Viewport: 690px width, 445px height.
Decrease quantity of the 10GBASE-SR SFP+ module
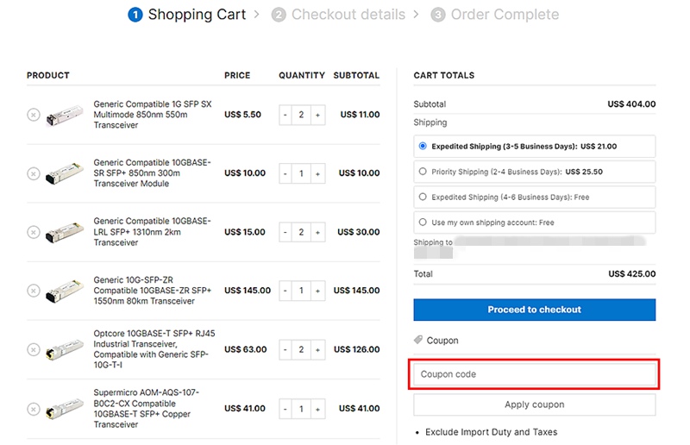tap(285, 173)
